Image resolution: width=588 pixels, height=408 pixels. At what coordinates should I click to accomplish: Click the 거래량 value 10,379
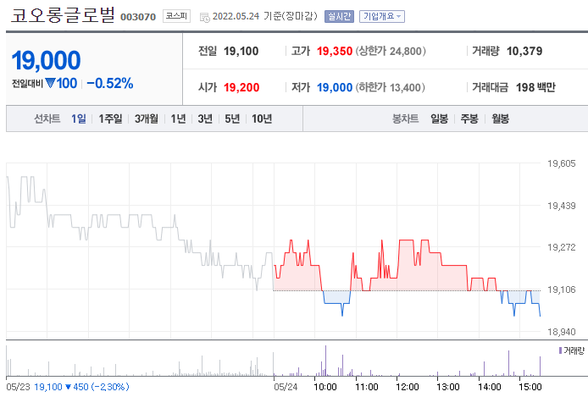[524, 51]
